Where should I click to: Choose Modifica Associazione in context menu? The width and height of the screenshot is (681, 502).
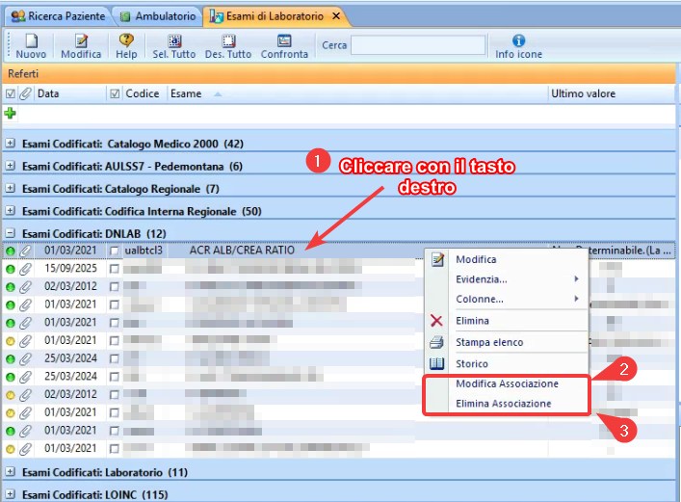507,383
